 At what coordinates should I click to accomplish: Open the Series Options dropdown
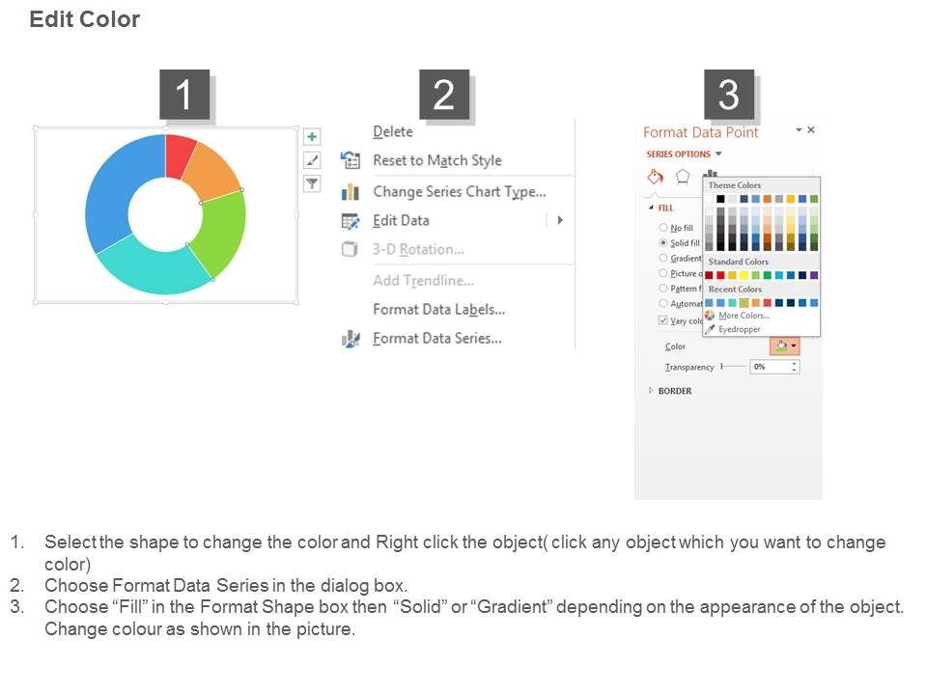pos(717,154)
